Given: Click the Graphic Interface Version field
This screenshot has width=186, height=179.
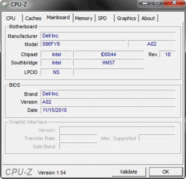Looking at the screenshot, I should point(117,130).
